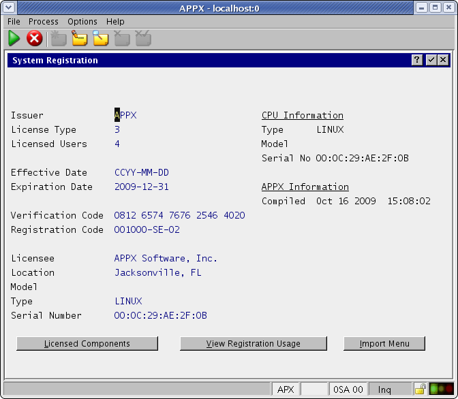This screenshot has width=458, height=399.
Task: Click the green Run arrow toolbar icon
Action: point(14,39)
